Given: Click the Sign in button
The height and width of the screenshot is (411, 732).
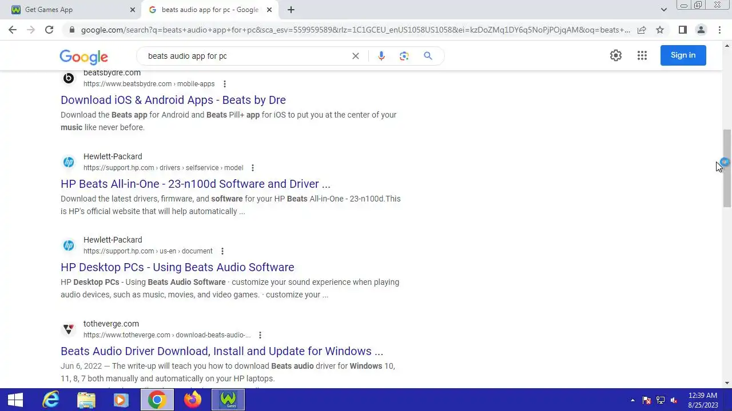Looking at the screenshot, I should tap(683, 55).
